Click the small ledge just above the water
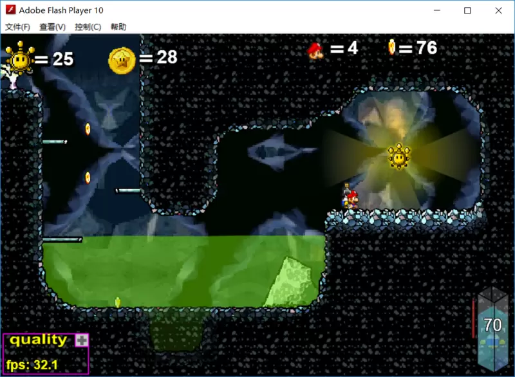 click(62, 240)
